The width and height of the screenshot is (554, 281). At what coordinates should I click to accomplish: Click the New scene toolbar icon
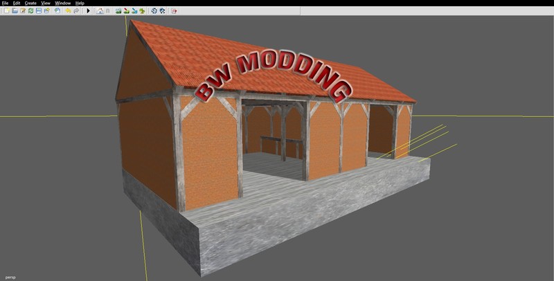7,11
